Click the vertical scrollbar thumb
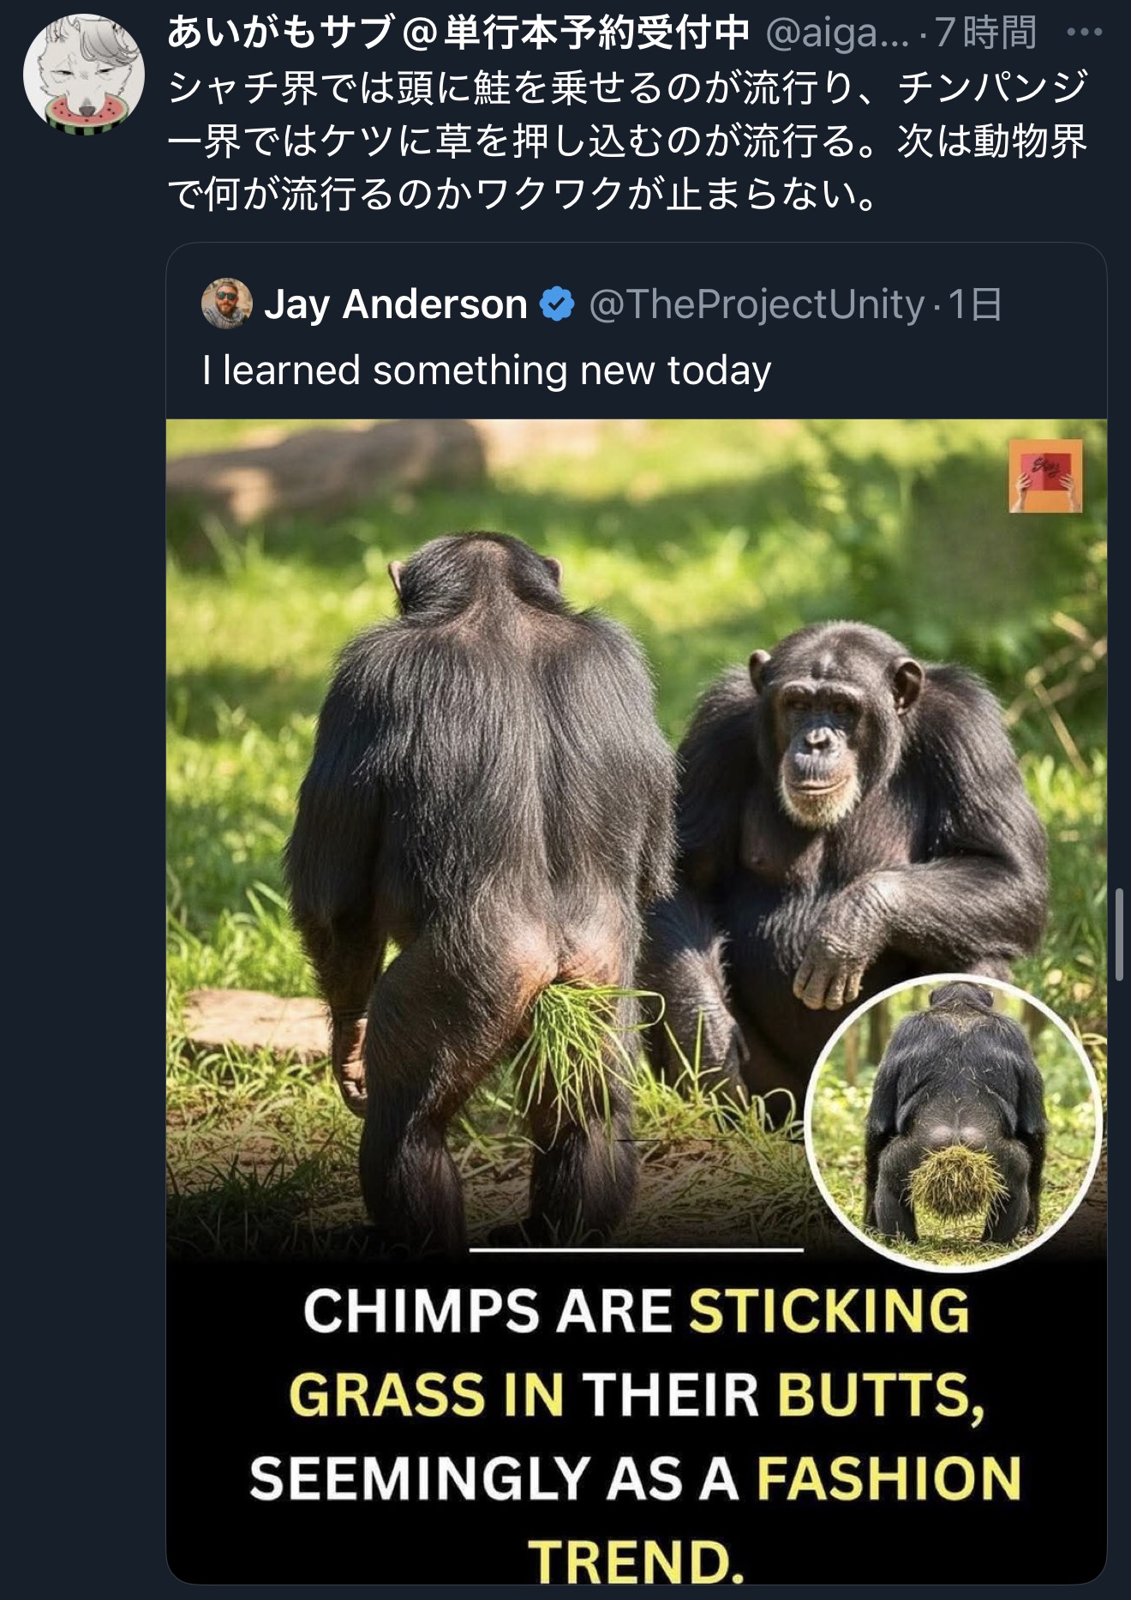Viewport: 1131px width, 1600px height. point(1119,934)
